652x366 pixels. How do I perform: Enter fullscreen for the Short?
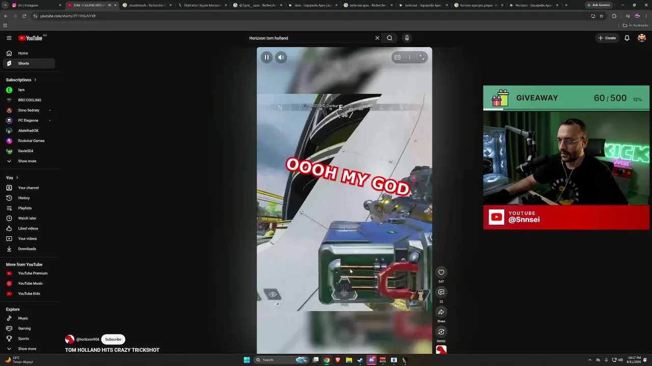(422, 57)
